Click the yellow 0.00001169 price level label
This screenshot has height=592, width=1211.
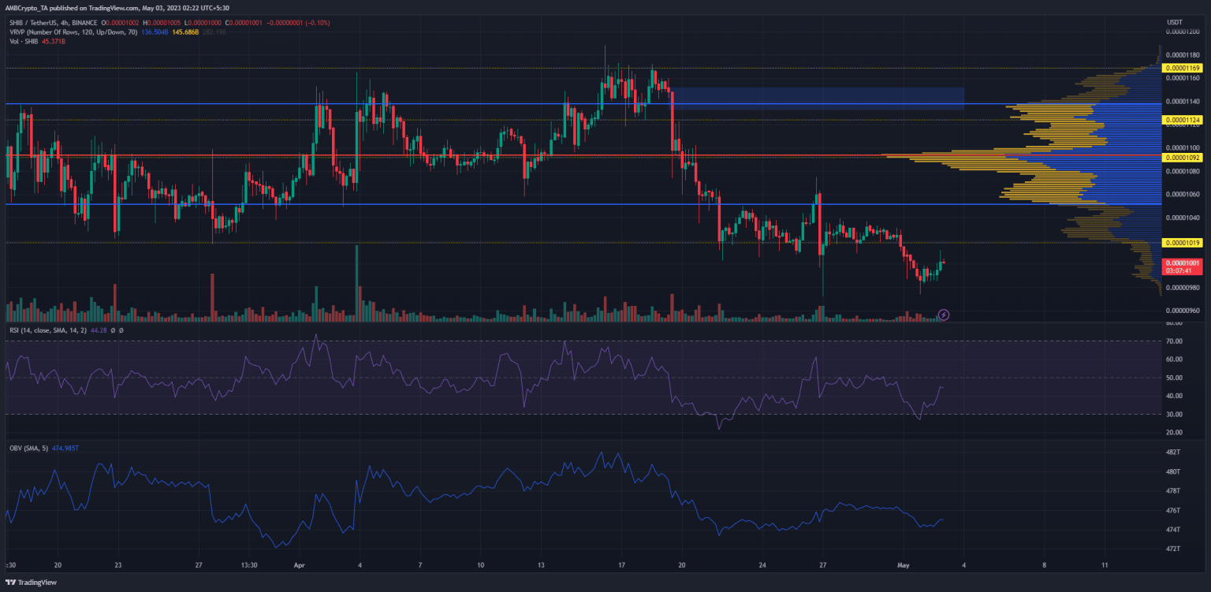(1183, 69)
